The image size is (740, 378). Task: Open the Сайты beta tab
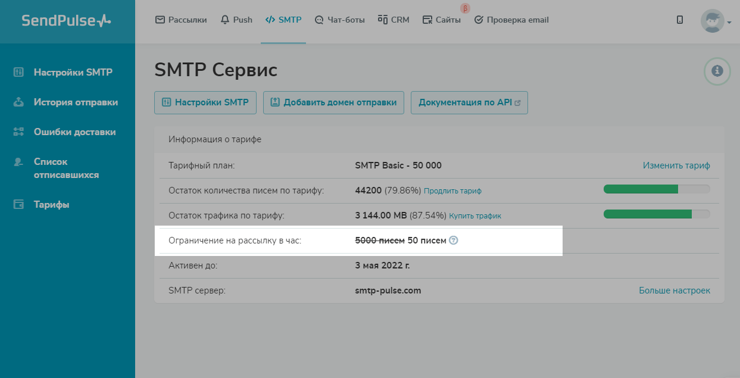tap(442, 20)
